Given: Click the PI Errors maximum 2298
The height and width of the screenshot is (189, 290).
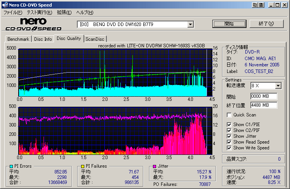Looking at the screenshot, I should tap(62, 177).
